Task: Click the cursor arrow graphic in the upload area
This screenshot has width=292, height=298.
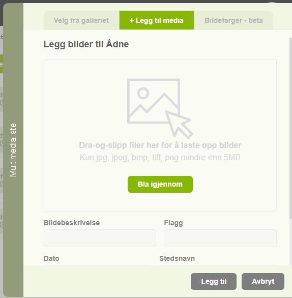Action: [x=179, y=125]
